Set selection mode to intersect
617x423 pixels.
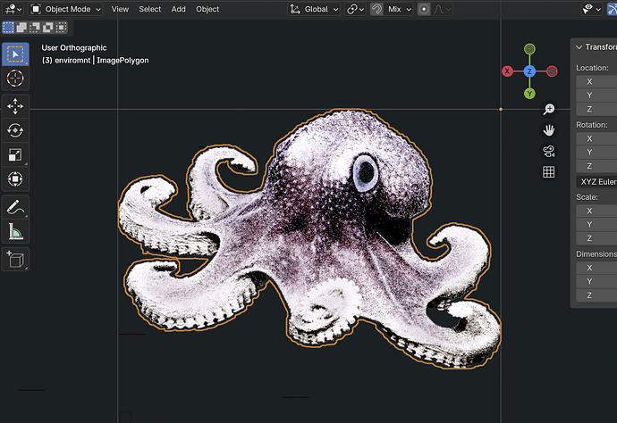pos(61,28)
